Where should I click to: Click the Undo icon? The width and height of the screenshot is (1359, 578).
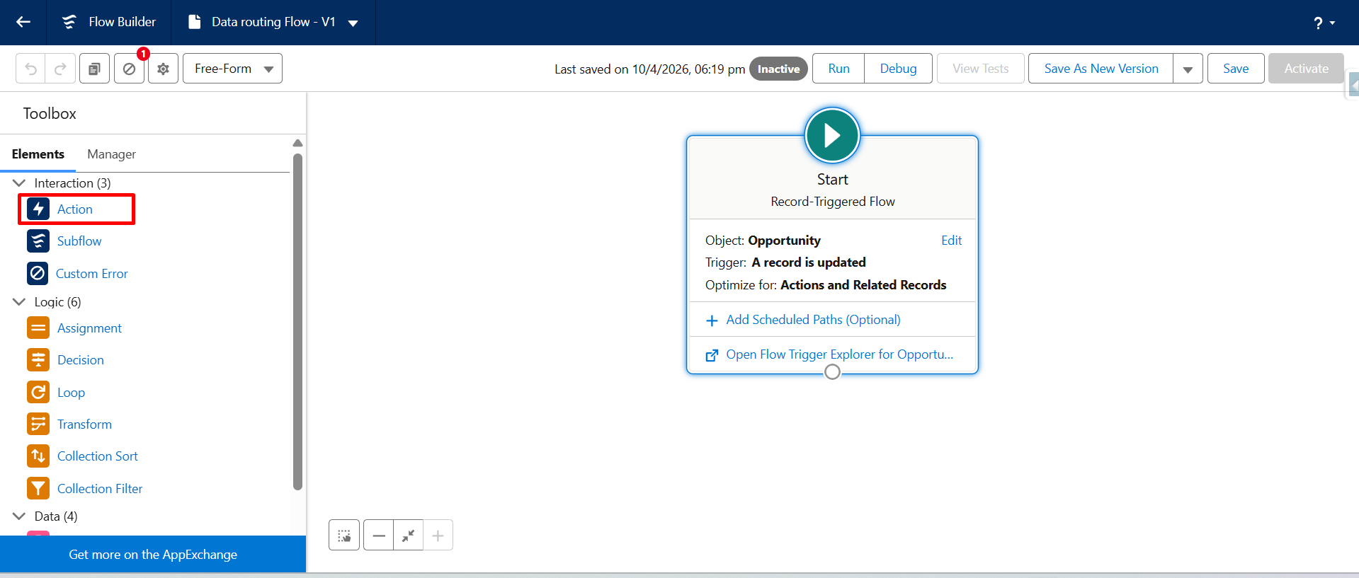(x=30, y=69)
